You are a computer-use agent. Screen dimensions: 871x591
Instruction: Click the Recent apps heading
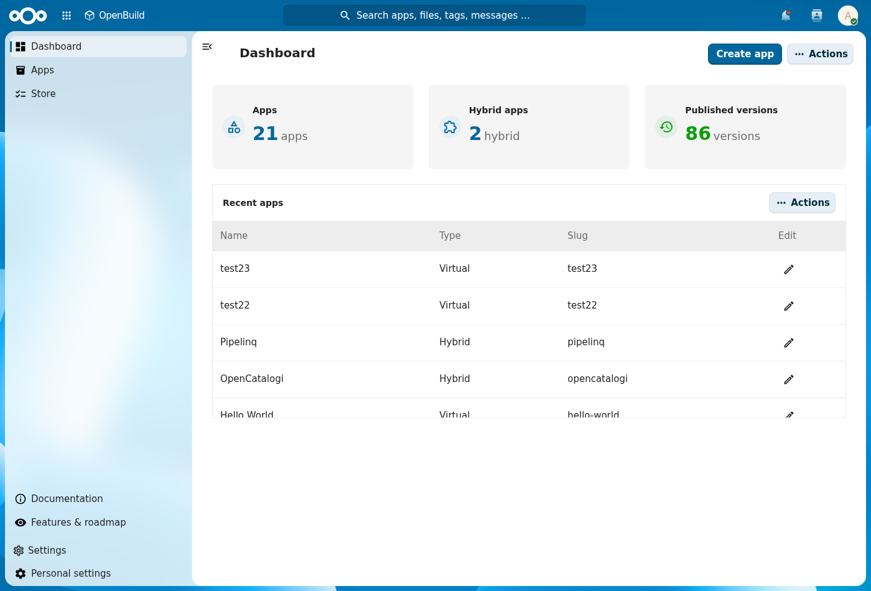tap(253, 203)
